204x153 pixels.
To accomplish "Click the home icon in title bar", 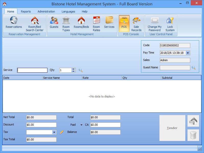I will tap(5, 4).
